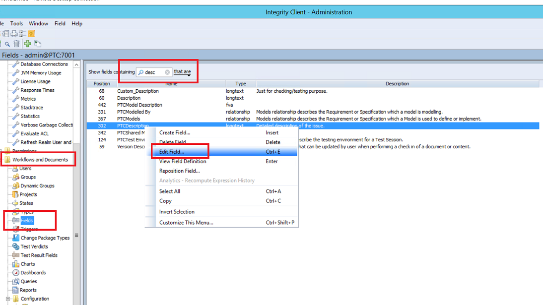The width and height of the screenshot is (543, 305).
Task: Click the printer icon in toolbar
Action: coord(14,34)
